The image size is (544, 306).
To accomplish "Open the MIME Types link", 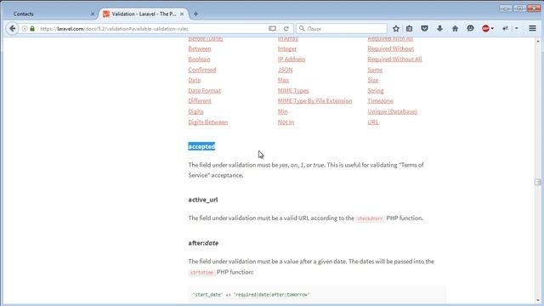I will coord(293,91).
